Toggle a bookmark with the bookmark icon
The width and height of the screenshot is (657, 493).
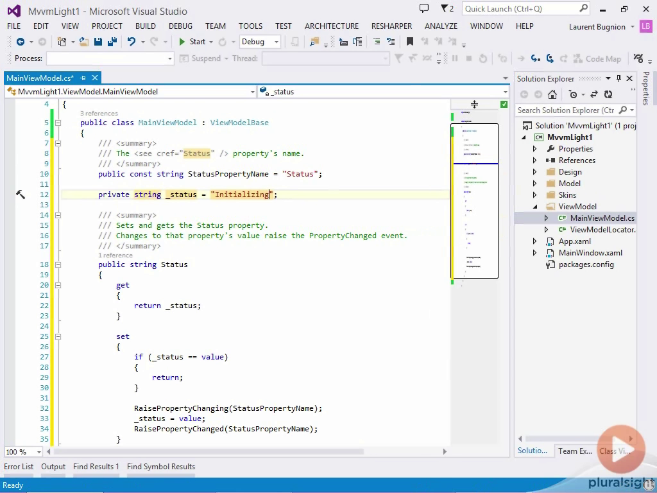(410, 42)
